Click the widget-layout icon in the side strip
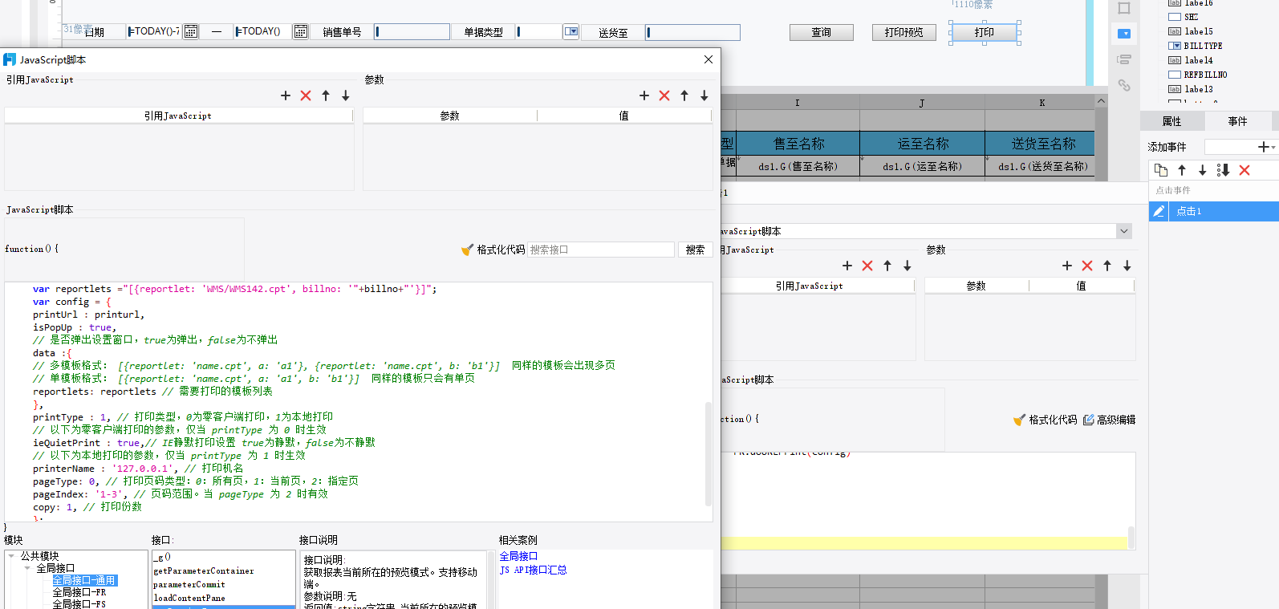 (x=1124, y=59)
